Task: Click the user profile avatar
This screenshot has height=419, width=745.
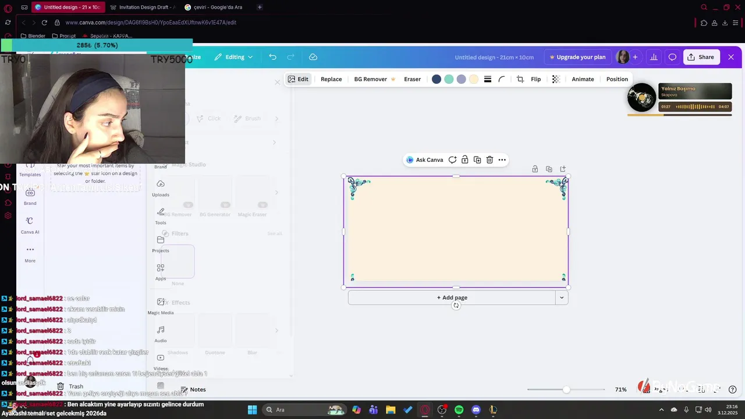Action: [623, 57]
